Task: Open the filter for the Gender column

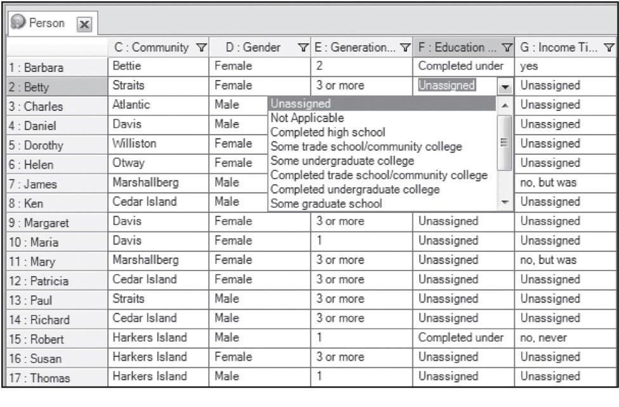Action: click(x=304, y=46)
